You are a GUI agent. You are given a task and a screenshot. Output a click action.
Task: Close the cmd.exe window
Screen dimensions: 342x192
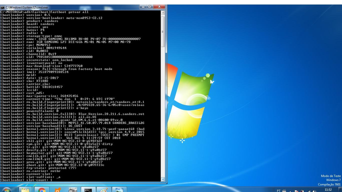point(159,7)
